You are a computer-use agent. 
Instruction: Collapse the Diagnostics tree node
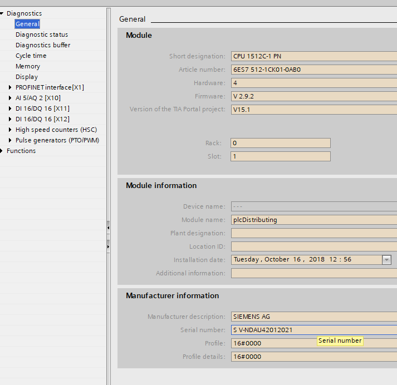[x=3, y=13]
